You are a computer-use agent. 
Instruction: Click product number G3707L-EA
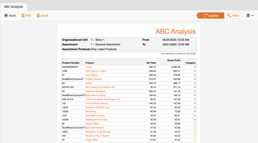(68, 87)
